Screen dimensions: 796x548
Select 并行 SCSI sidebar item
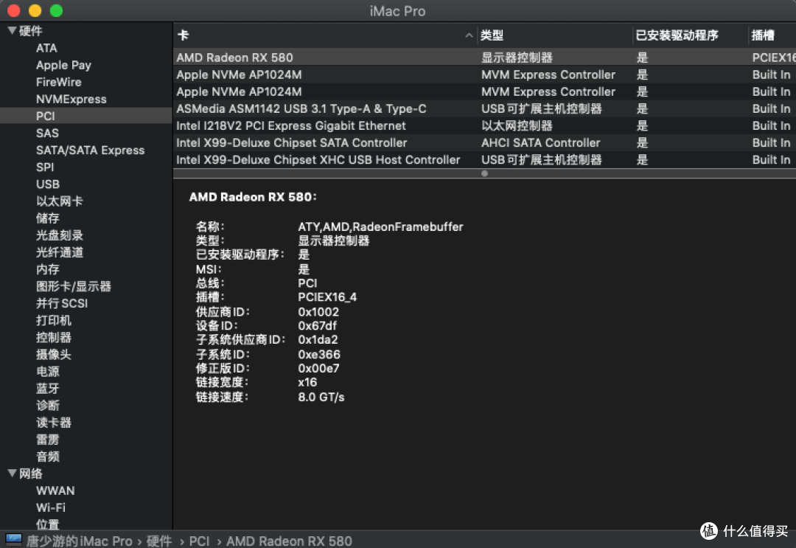tap(62, 303)
